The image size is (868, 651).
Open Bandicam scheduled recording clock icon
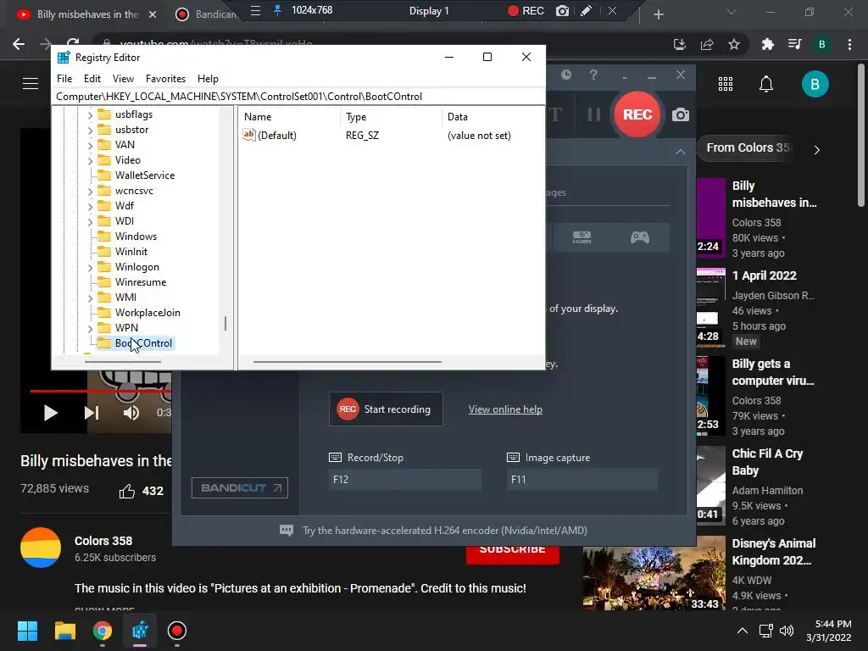(565, 75)
